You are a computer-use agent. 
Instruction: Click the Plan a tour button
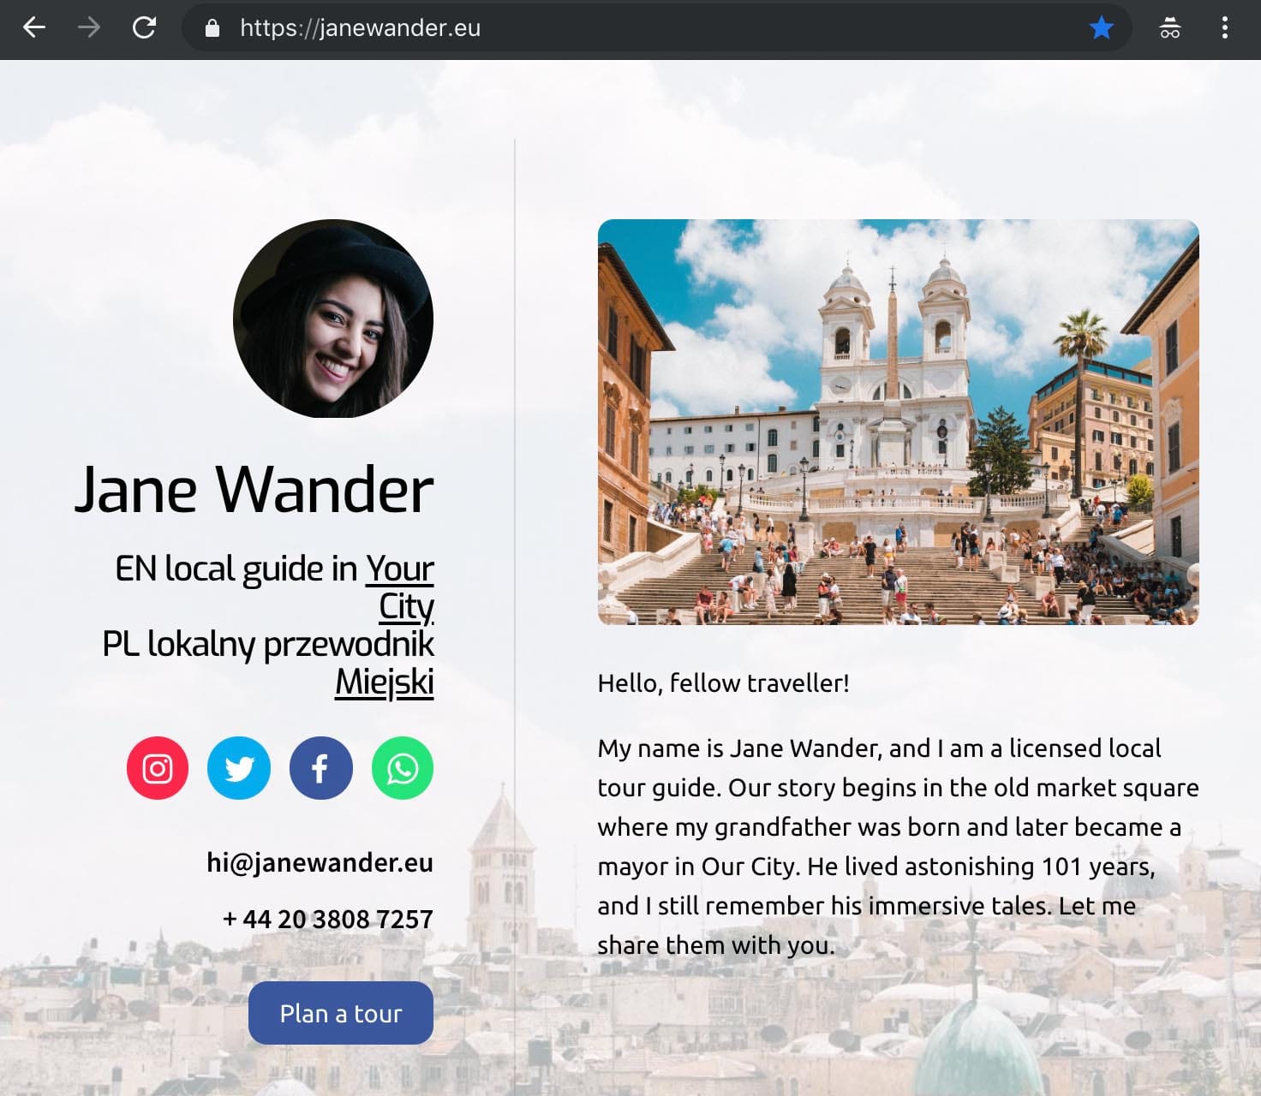click(x=341, y=1013)
